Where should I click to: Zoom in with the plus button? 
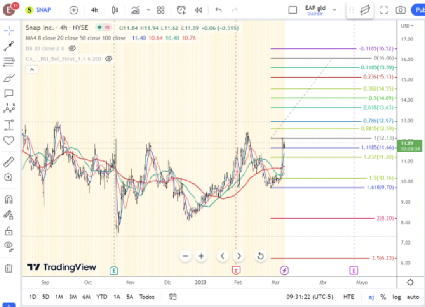[201, 256]
